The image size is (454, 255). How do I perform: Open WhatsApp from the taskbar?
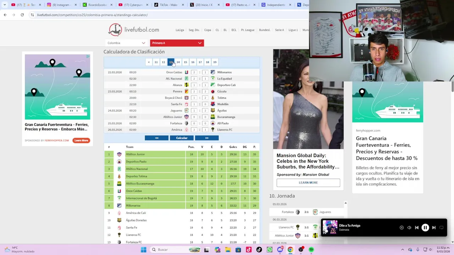pyautogui.click(x=270, y=250)
